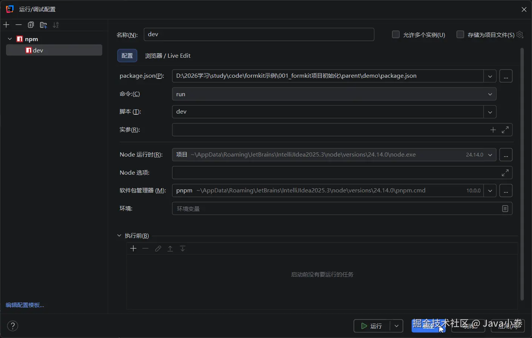Collapse the npm tree node
Screen dimensions: 532x338
pyautogui.click(x=10, y=39)
